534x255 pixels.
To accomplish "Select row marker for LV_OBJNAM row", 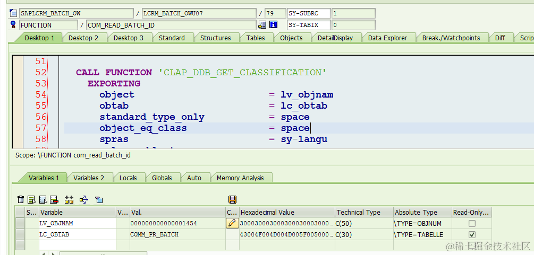I will tap(20, 223).
